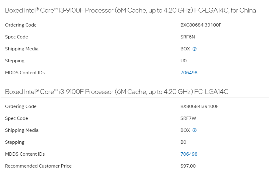Click the Recommended Customer Price label
Image resolution: width=269 pixels, height=178 pixels.
[x=38, y=166]
